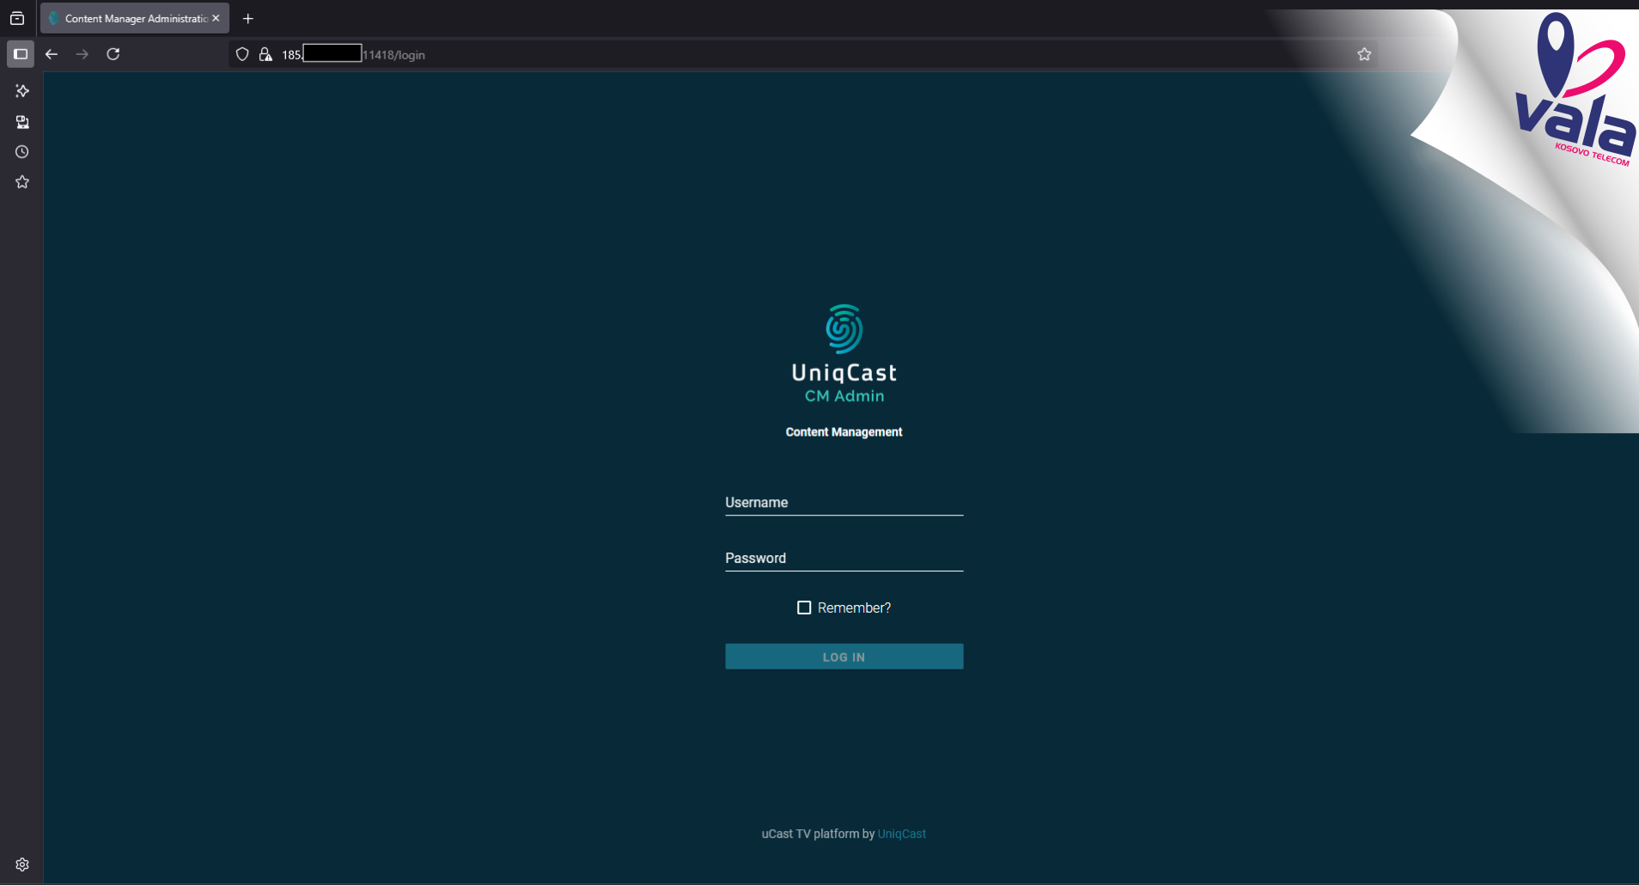The height and width of the screenshot is (886, 1639).
Task: Enable the Remember? checkbox
Action: point(804,608)
